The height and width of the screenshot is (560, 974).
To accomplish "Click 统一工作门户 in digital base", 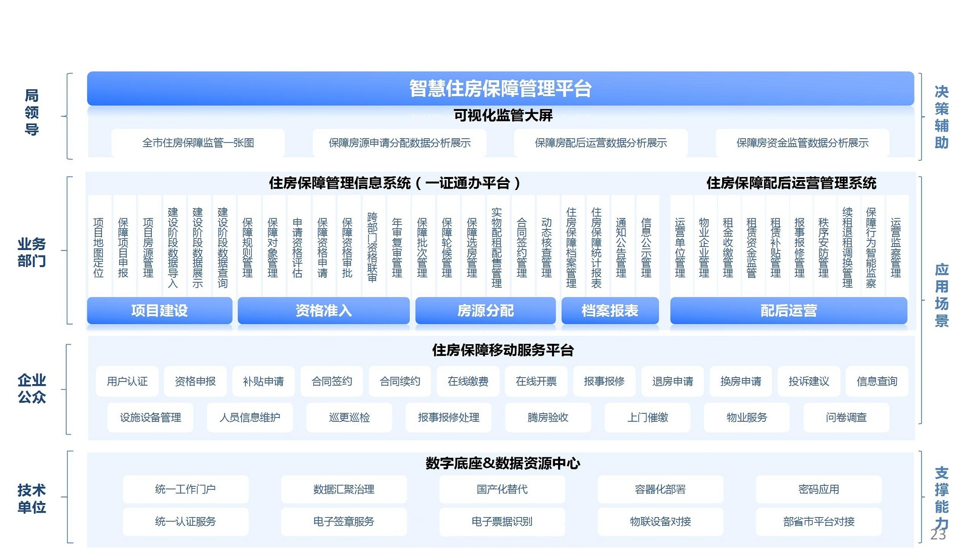I will pos(185,489).
